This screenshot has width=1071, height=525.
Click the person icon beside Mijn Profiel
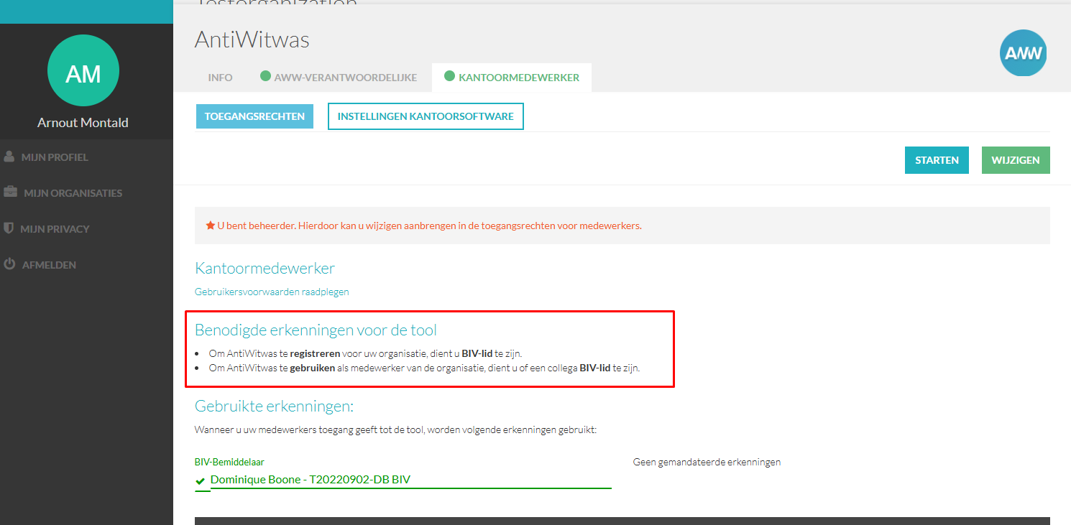tap(9, 157)
